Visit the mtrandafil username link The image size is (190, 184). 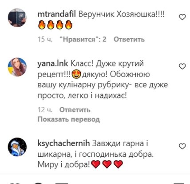click(x=57, y=14)
